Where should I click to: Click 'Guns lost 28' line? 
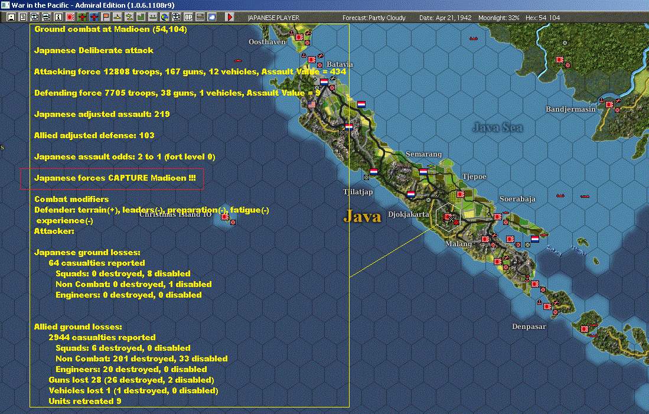pyautogui.click(x=131, y=380)
